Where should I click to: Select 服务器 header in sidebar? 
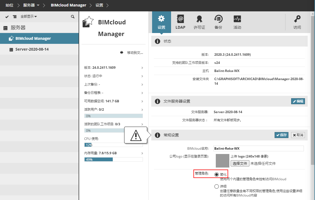coord(39,28)
